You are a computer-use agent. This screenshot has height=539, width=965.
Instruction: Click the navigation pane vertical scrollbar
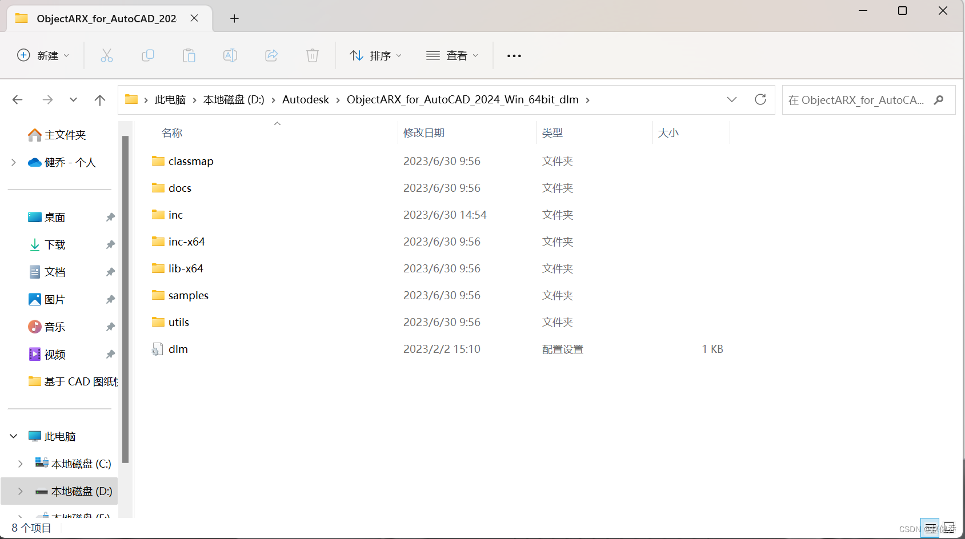point(126,299)
